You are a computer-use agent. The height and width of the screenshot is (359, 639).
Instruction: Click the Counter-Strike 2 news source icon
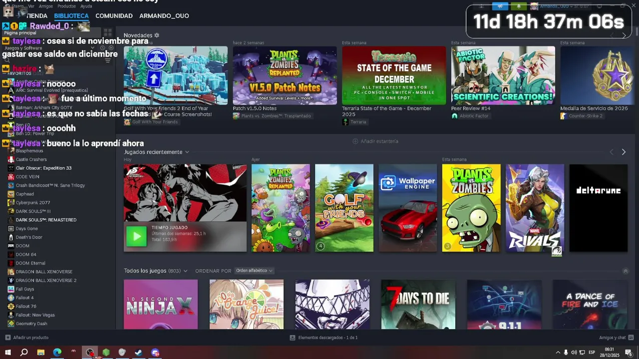[563, 116]
